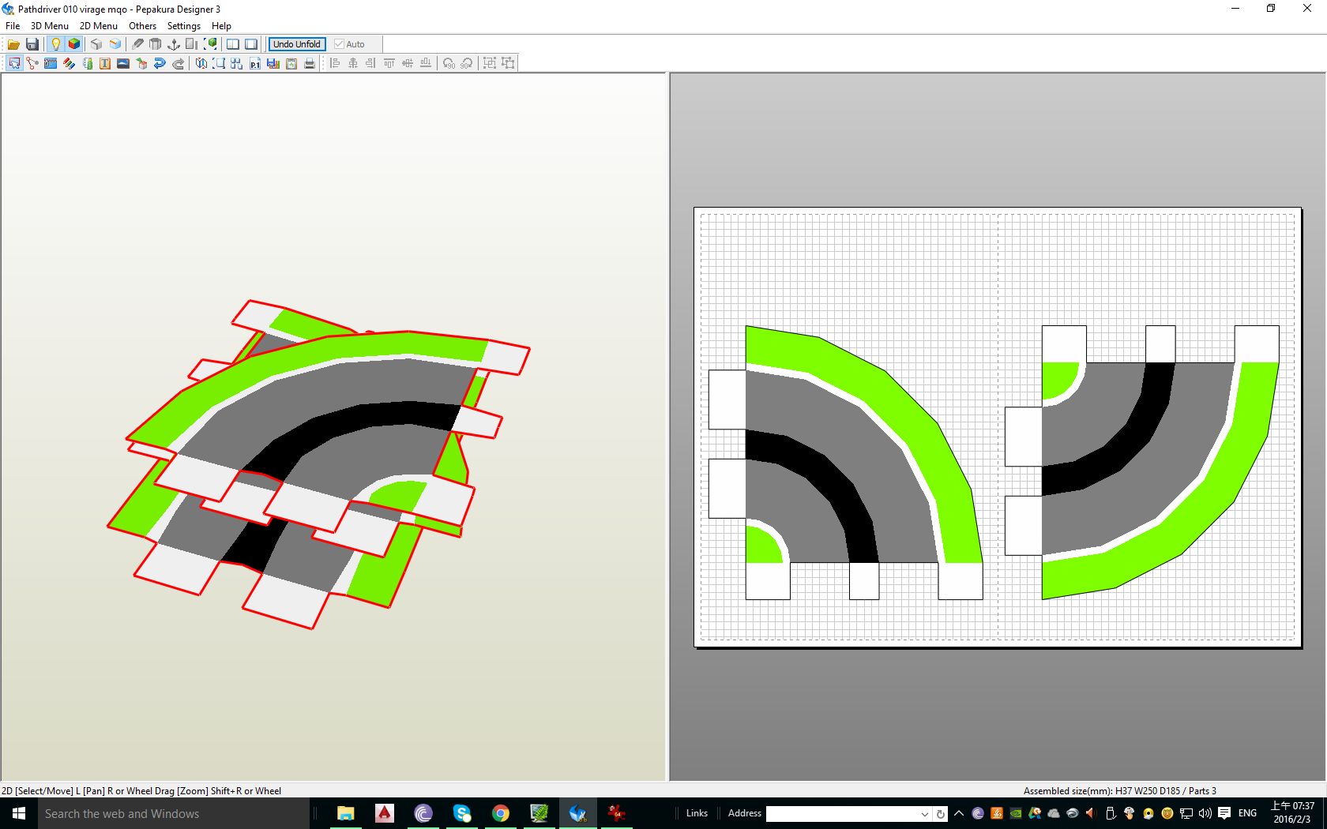Open the Others menu
1327x829 pixels.
click(x=143, y=26)
